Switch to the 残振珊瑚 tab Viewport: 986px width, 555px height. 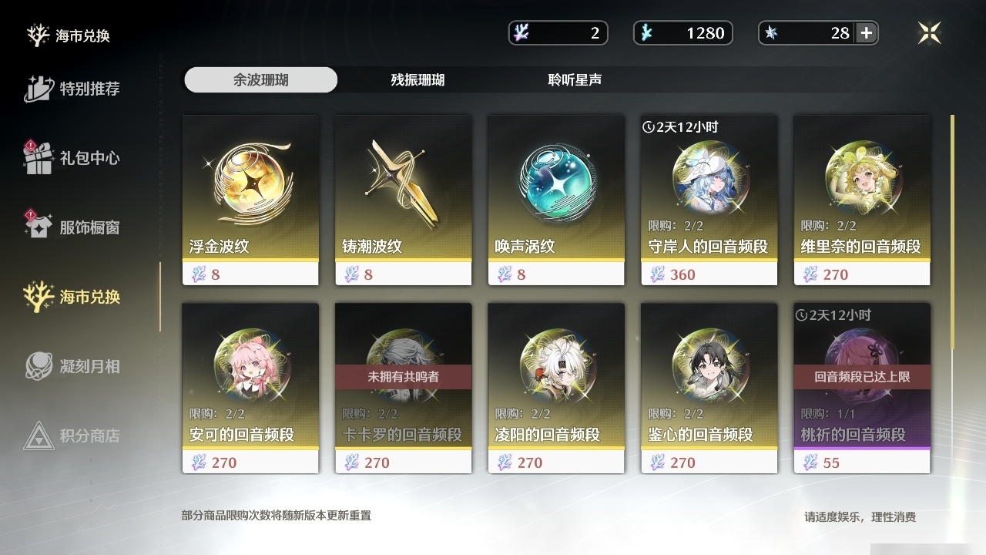click(x=418, y=80)
